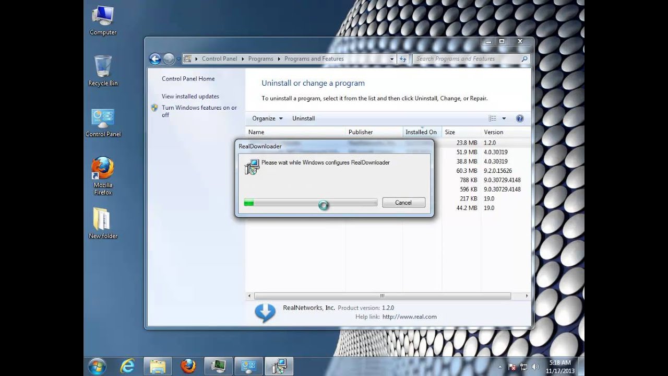Image resolution: width=668 pixels, height=376 pixels.
Task: Select the row sized 44.2 MB
Action: tap(388, 208)
